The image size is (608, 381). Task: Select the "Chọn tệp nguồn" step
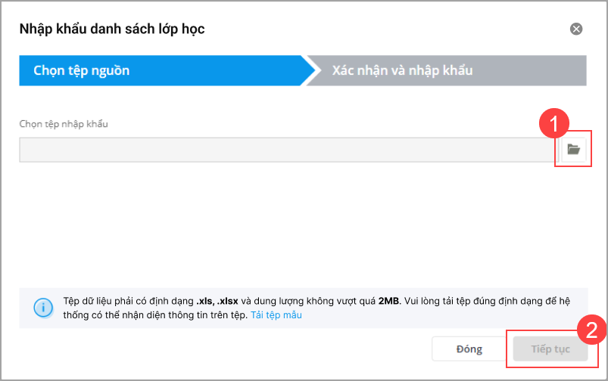[82, 70]
